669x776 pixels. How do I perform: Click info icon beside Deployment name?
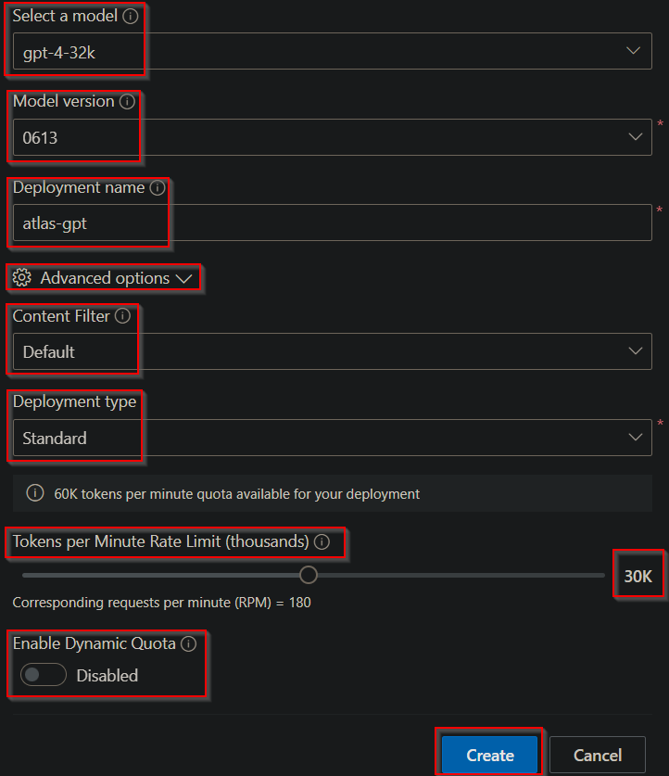click(158, 187)
